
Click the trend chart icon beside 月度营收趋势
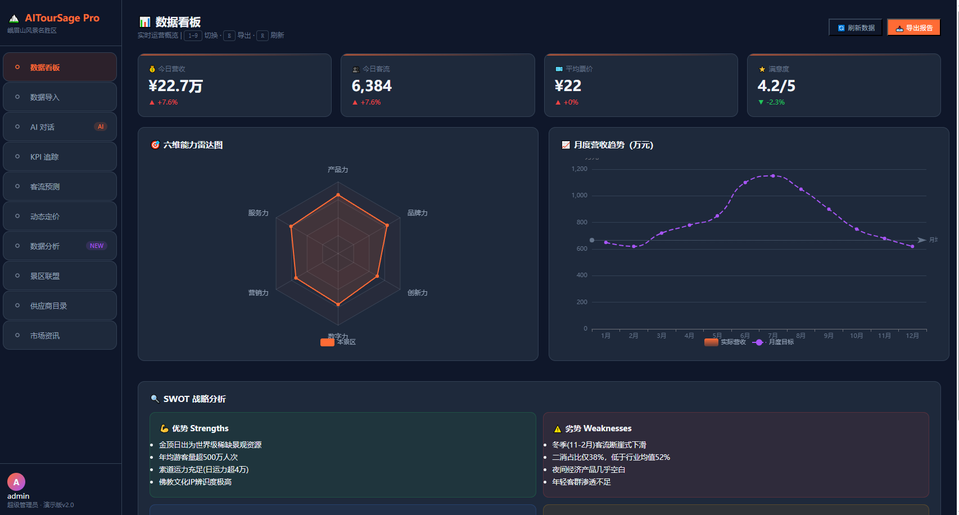pyautogui.click(x=566, y=145)
